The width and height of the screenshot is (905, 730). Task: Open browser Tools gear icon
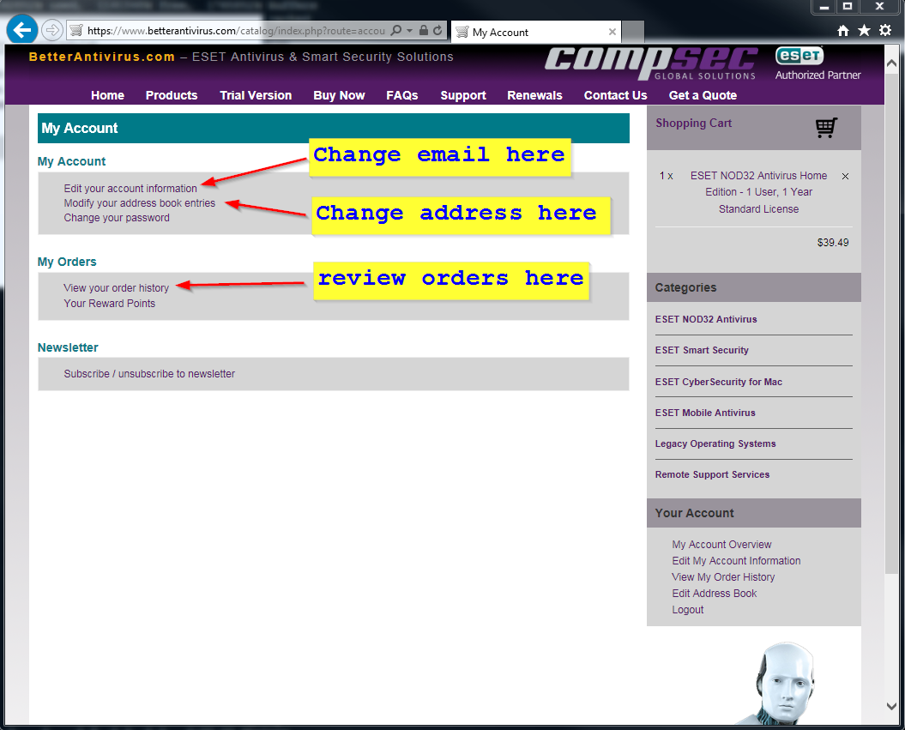pos(885,30)
